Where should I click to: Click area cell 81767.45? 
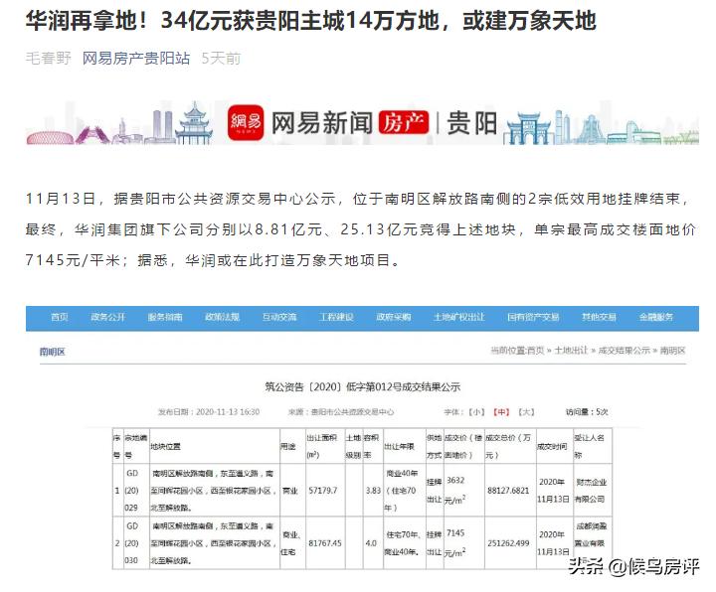(x=324, y=543)
